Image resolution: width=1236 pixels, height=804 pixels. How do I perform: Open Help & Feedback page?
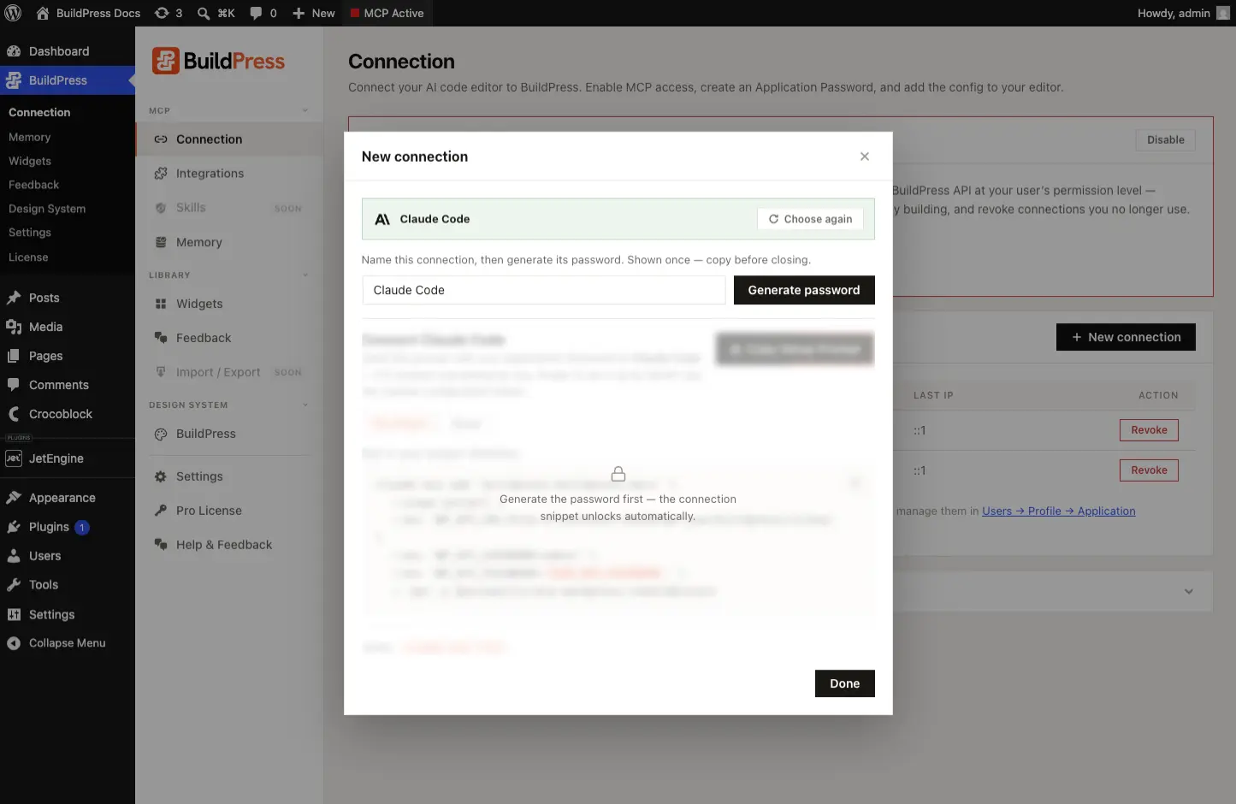(229, 545)
